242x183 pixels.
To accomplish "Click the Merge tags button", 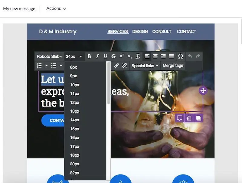I will tap(173, 66).
